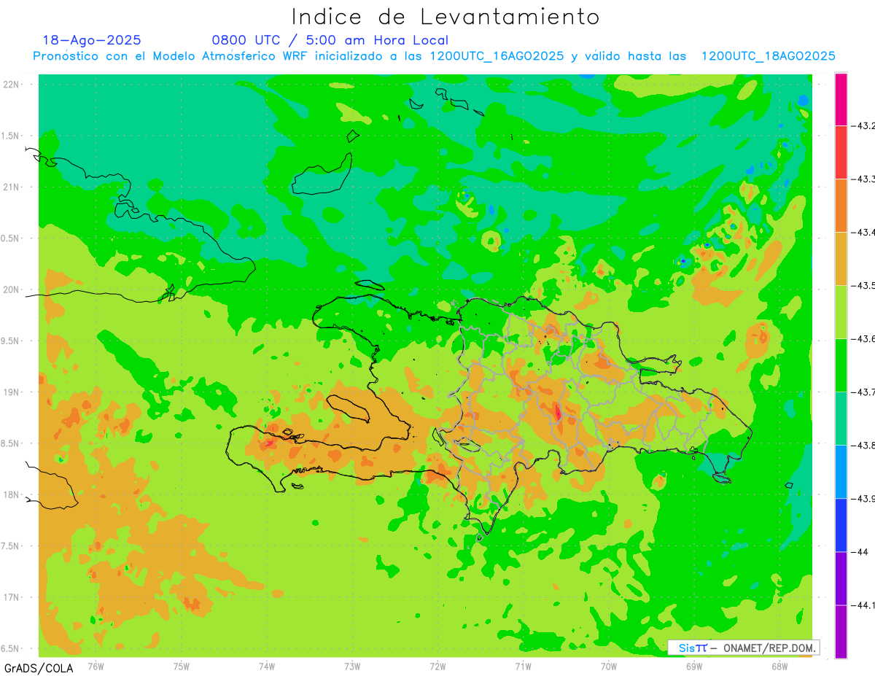Click the time '0800 UTC / 5:00 am Hora Local'

click(330, 40)
